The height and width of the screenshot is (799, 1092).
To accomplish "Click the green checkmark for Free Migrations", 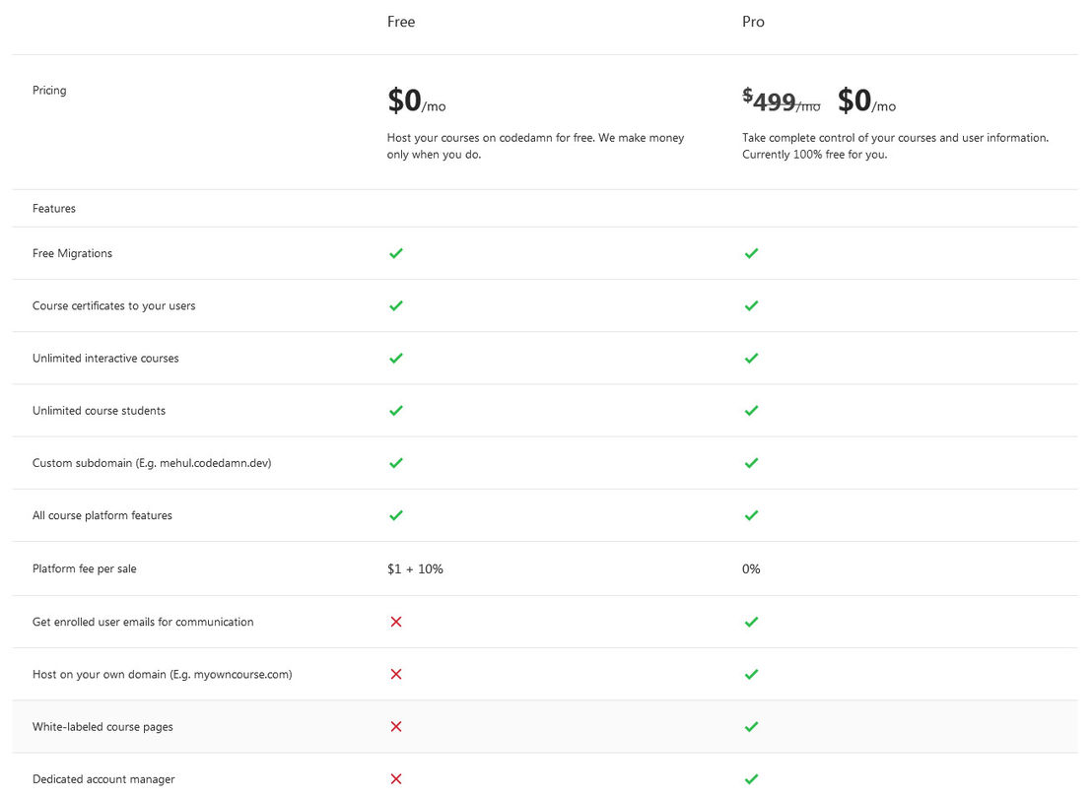I will pyautogui.click(x=395, y=253).
